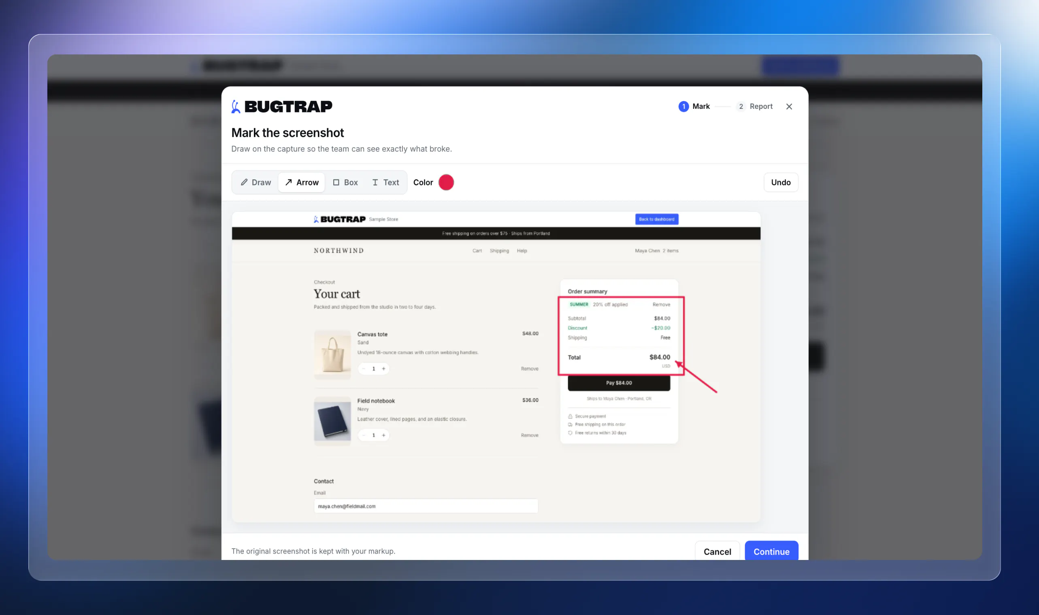Screen dimensions: 1039x615
Task: Select the Draw pencil tool
Action: tap(256, 182)
